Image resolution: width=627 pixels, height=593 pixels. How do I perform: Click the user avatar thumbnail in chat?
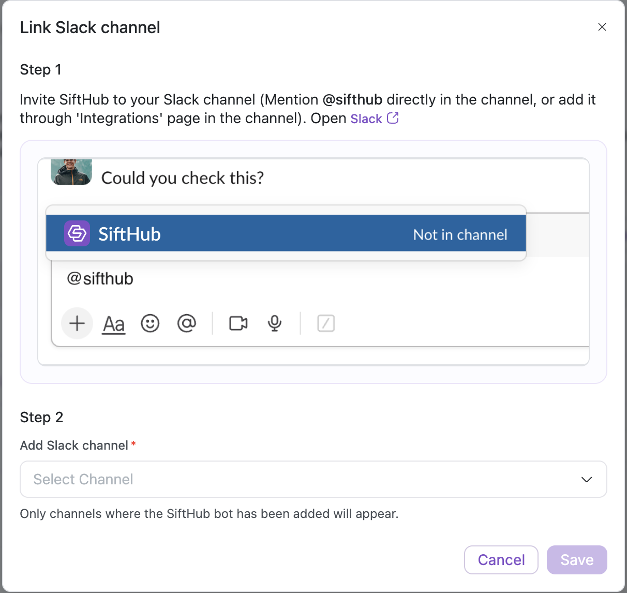71,172
